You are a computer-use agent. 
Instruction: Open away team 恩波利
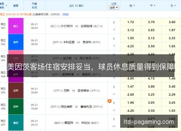coord(87,42)
